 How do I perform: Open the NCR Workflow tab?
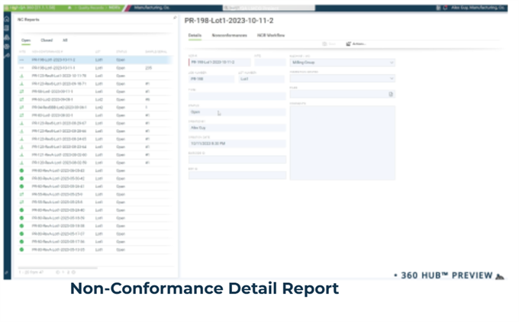tap(271, 35)
